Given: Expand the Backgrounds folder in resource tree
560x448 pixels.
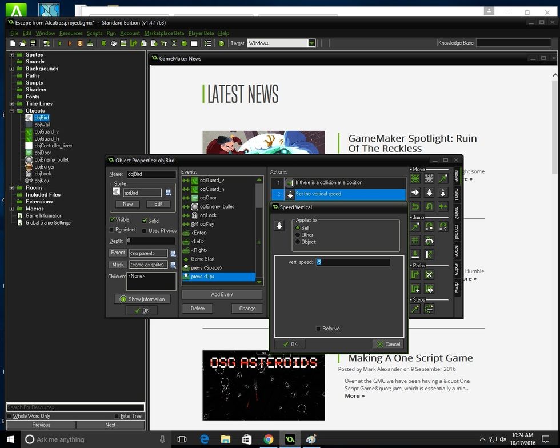Looking at the screenshot, I should 11,69.
